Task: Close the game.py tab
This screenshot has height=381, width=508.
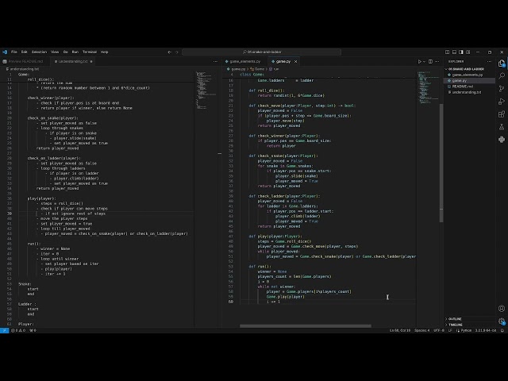Action: tap(295, 61)
